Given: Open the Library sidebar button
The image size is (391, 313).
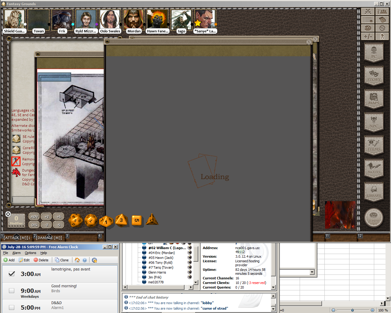Looking at the screenshot, I should [x=374, y=192].
